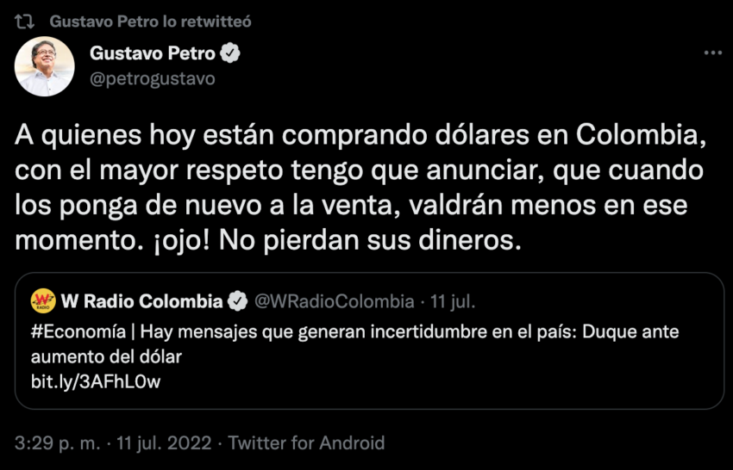Viewport: 733px width, 470px height.
Task: Click the 11 jul. 2022 date
Action: tap(164, 443)
